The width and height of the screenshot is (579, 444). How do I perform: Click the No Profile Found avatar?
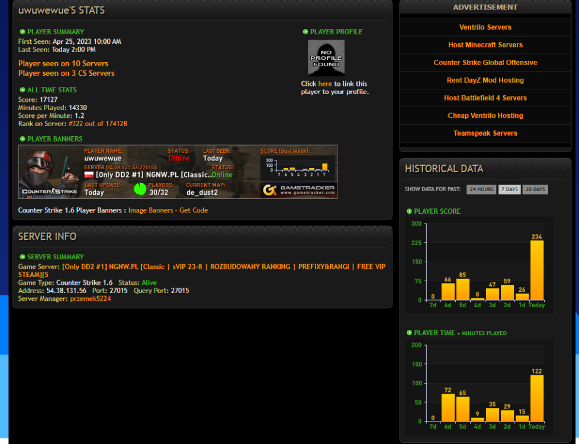pyautogui.click(x=326, y=58)
